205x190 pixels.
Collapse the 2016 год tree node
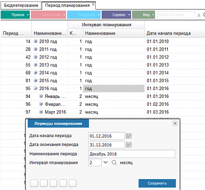pyautogui.click(x=35, y=88)
